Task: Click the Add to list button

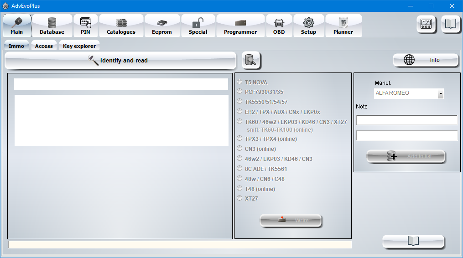Action: (406, 156)
